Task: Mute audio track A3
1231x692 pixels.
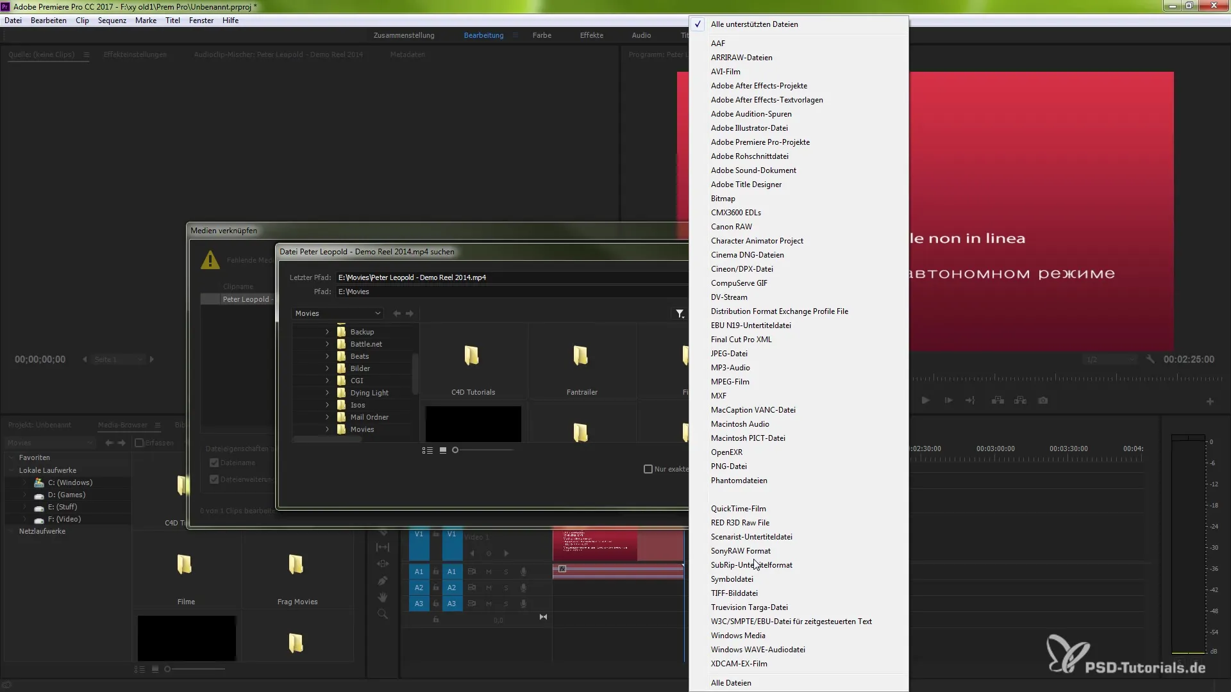Action: [489, 604]
